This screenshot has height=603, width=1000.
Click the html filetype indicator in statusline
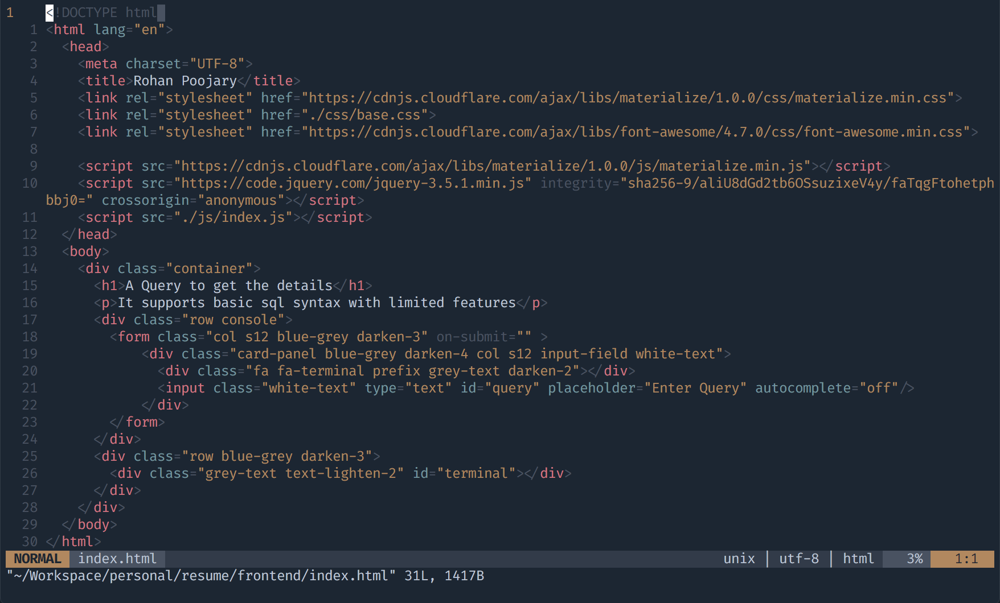858,559
